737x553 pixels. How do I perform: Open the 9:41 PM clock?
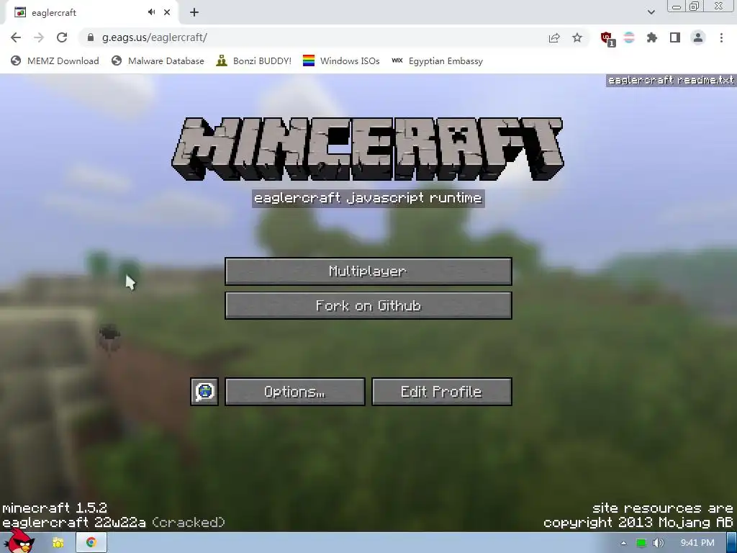coord(697,543)
